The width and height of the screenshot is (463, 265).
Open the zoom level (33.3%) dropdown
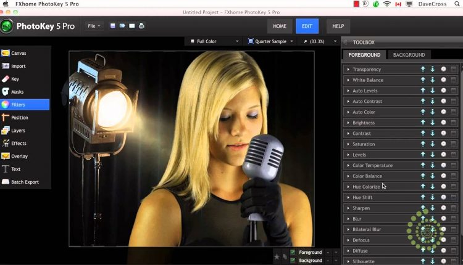tap(320, 41)
